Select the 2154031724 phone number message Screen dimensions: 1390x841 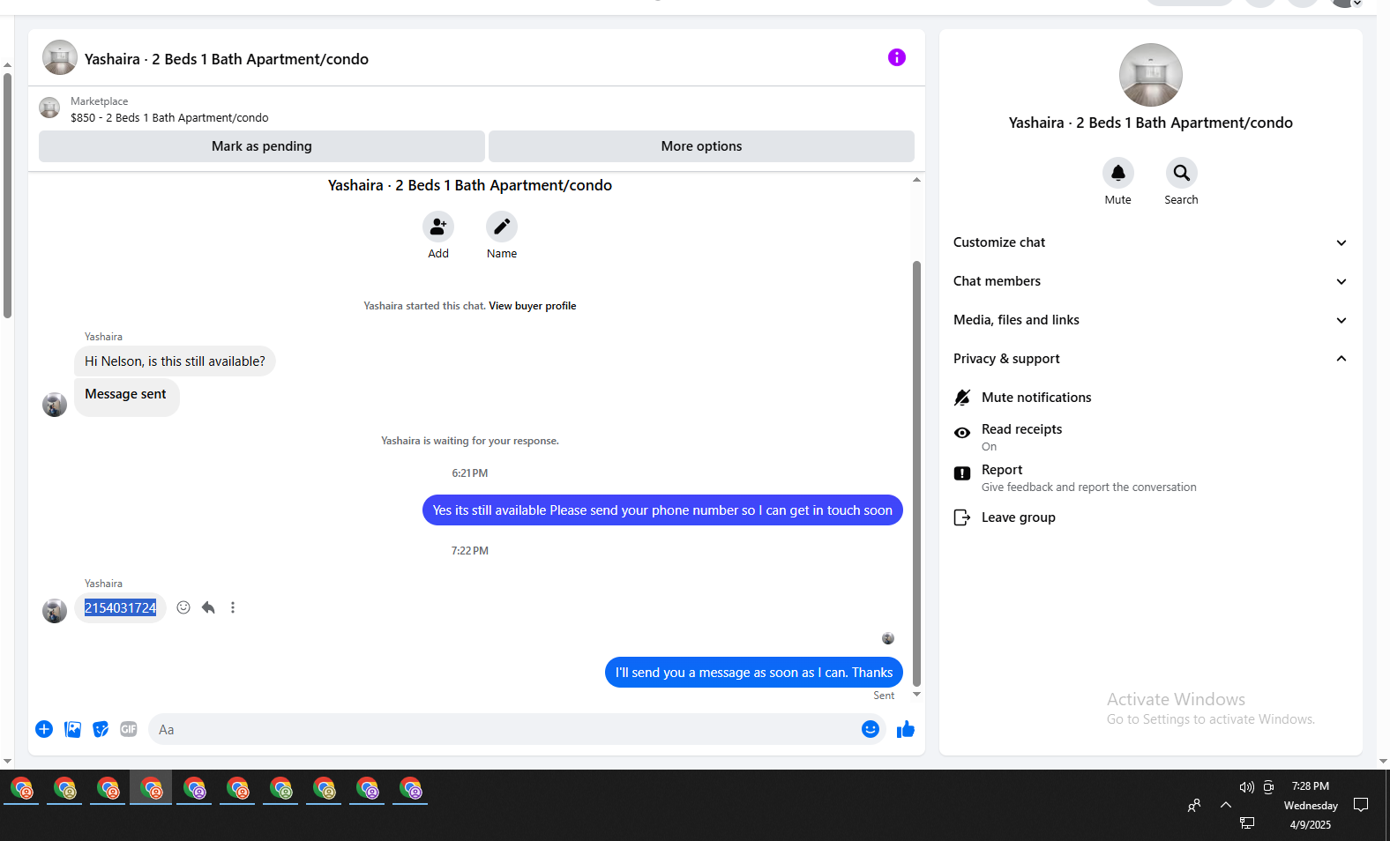[120, 607]
